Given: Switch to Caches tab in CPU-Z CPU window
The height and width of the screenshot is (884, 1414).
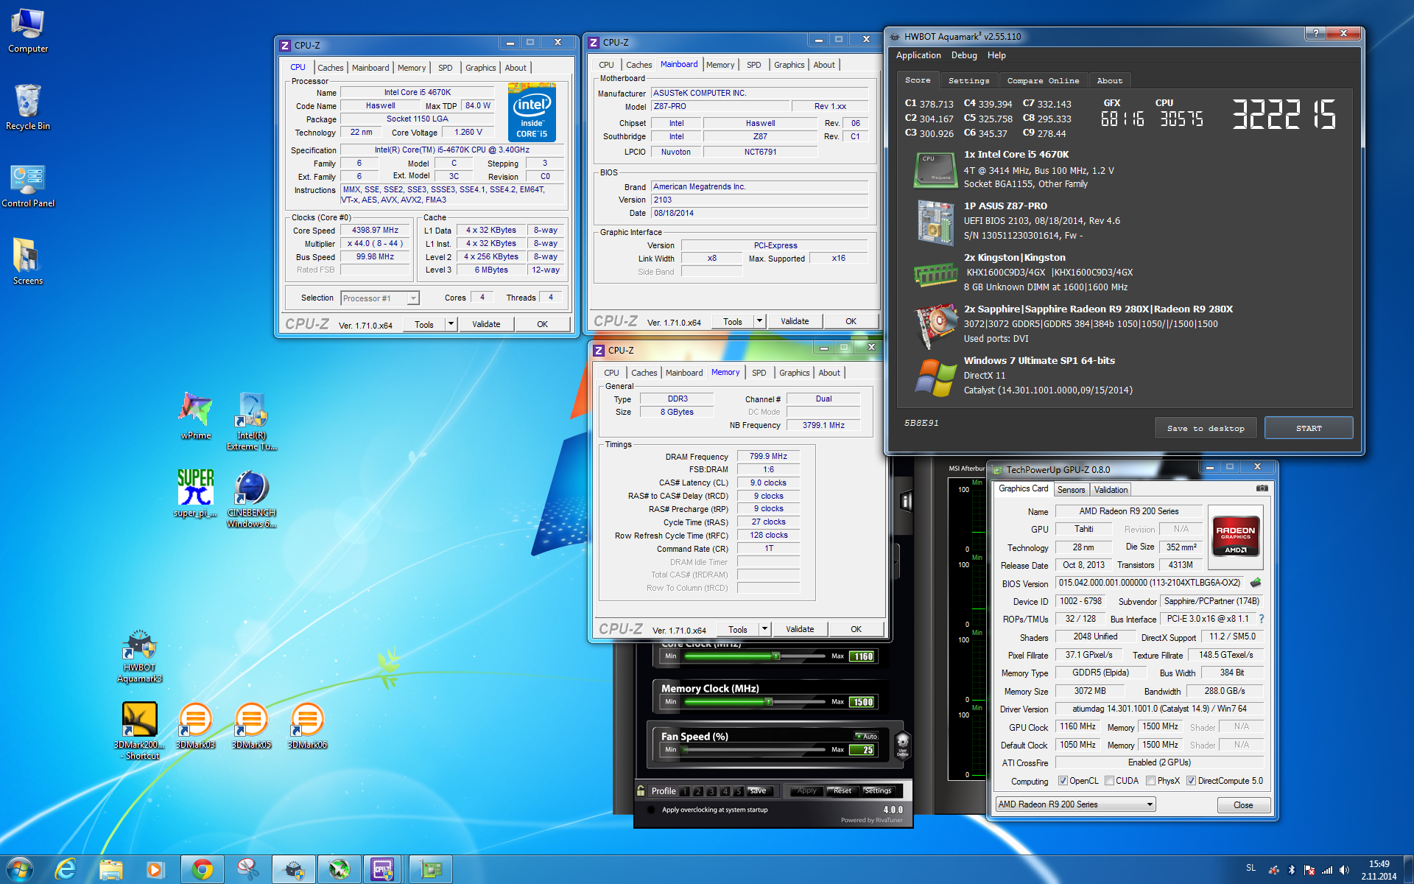Looking at the screenshot, I should [330, 68].
